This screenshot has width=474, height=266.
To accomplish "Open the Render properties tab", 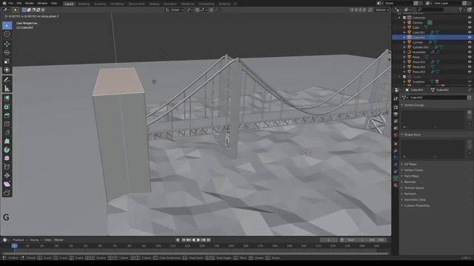I will pos(395,107).
